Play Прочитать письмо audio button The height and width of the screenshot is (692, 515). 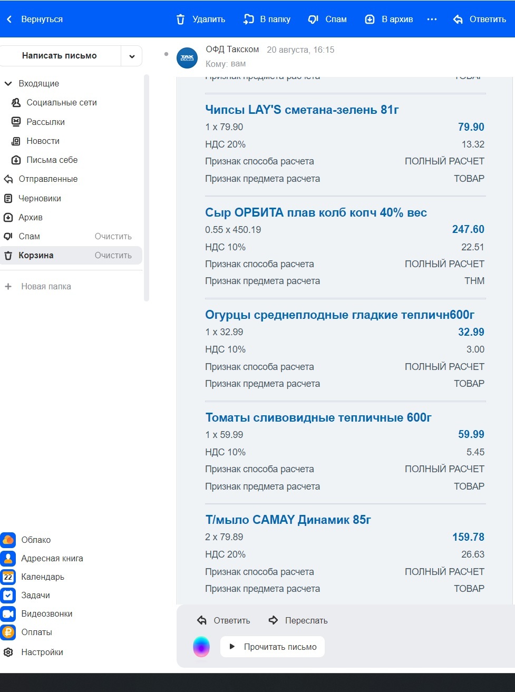click(x=273, y=647)
